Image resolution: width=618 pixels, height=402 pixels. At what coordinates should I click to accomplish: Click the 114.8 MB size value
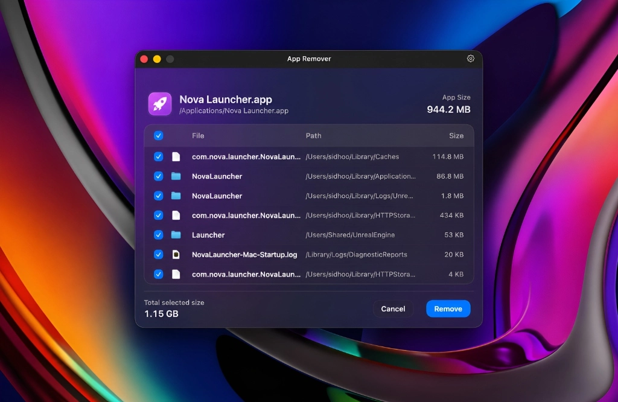448,157
